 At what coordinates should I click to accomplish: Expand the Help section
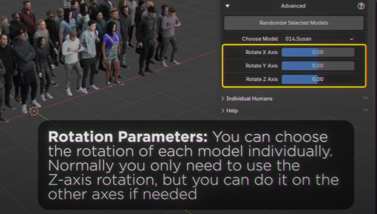pos(223,111)
